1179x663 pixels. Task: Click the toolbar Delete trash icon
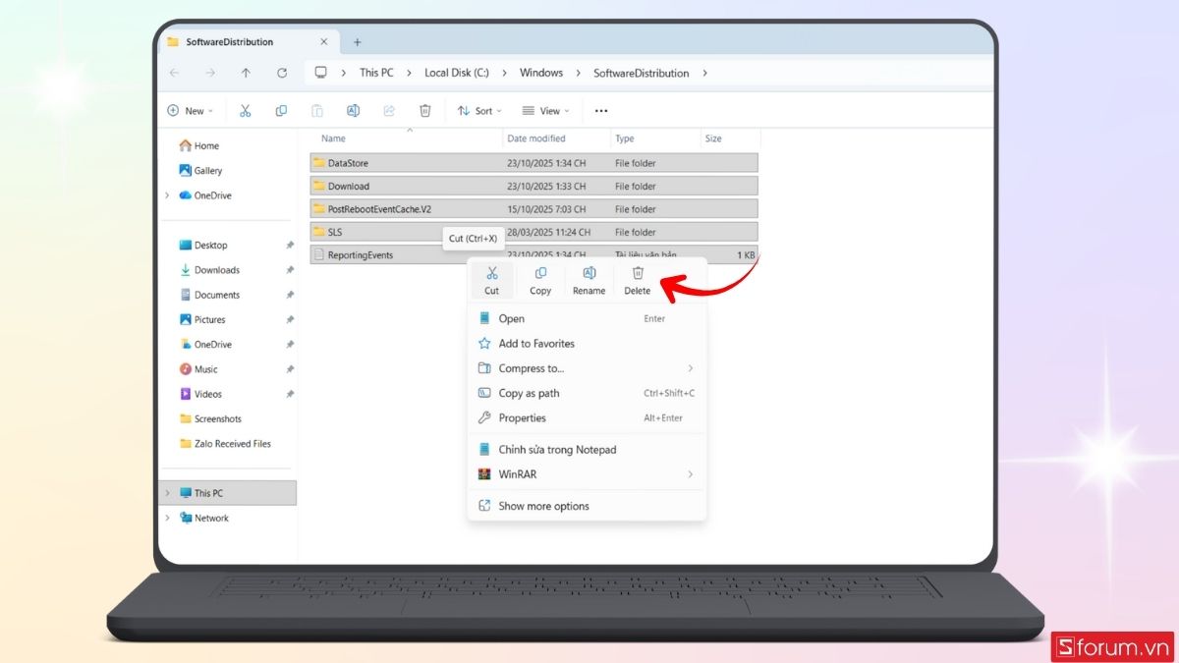pos(424,111)
